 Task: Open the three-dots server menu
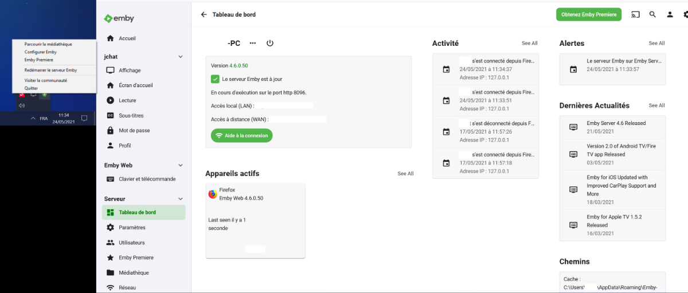pos(253,43)
